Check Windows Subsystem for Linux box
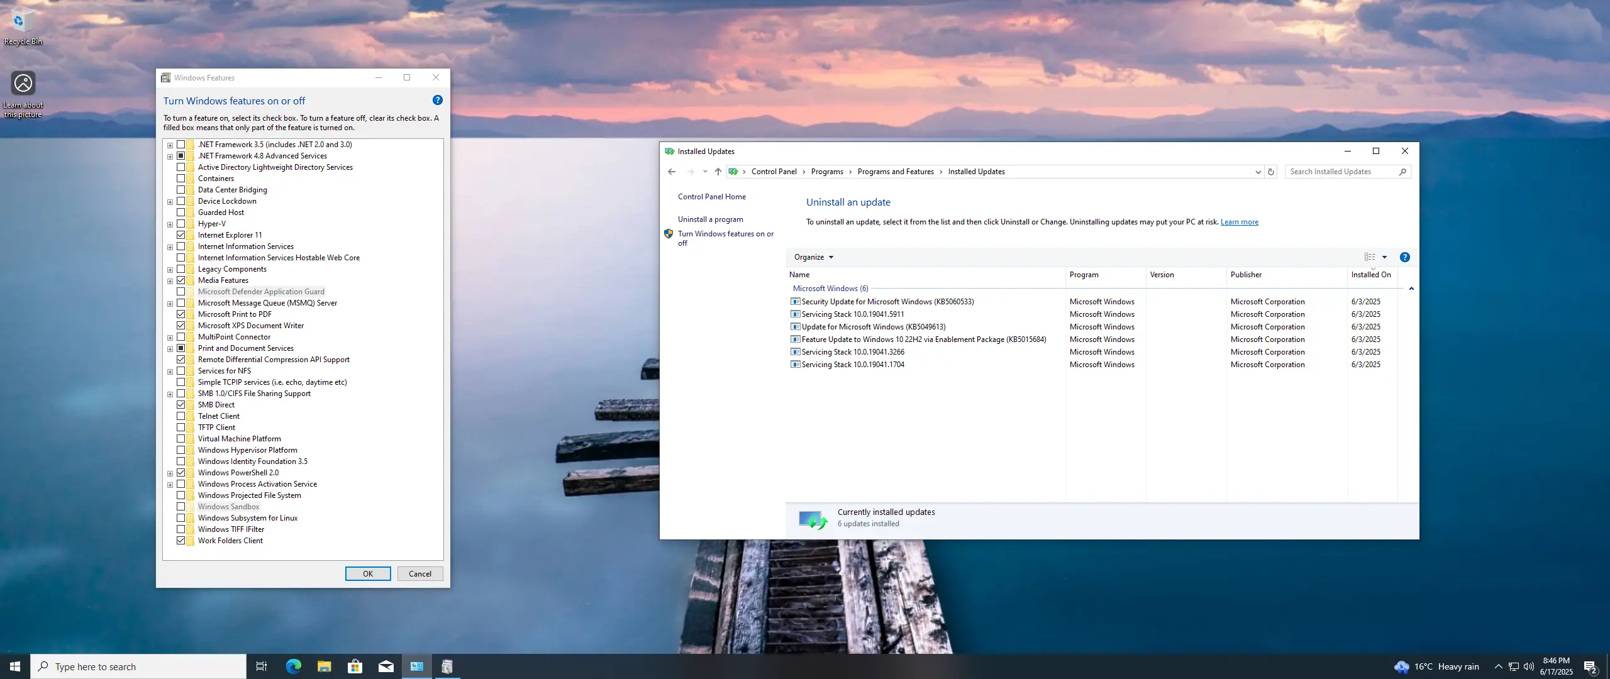The height and width of the screenshot is (679, 1610). tap(181, 518)
